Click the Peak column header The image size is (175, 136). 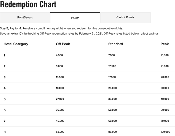[165, 44]
